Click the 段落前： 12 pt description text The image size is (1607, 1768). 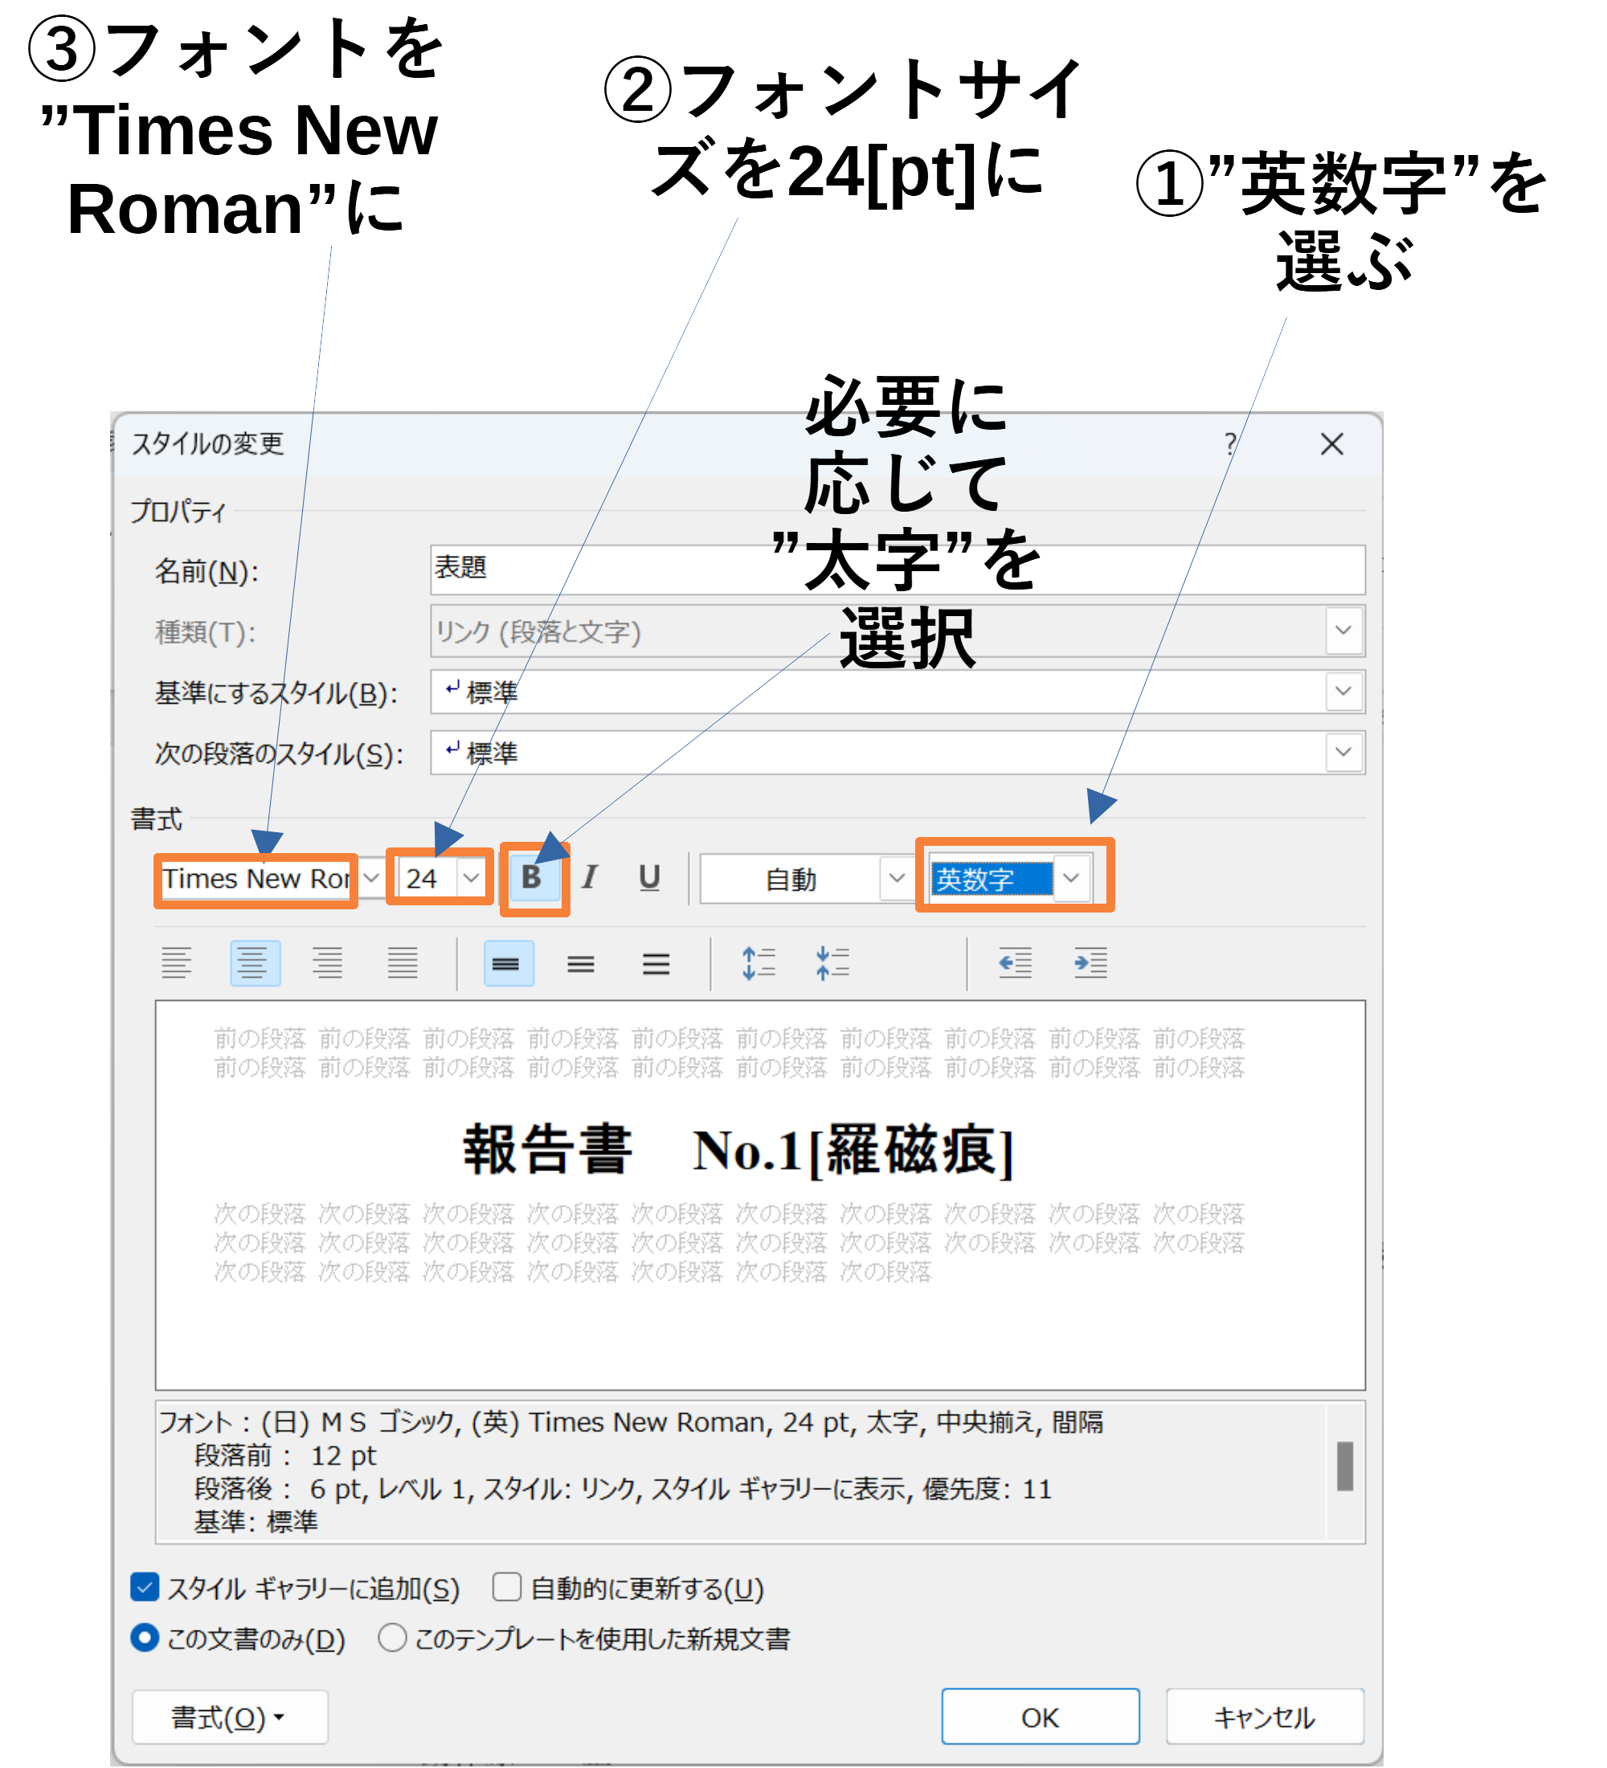[286, 1456]
